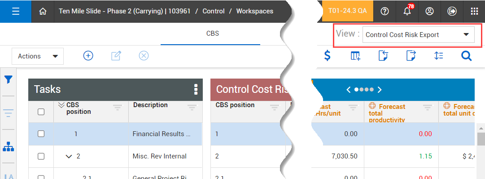Click the Workspaces breadcrumb link

click(x=254, y=11)
